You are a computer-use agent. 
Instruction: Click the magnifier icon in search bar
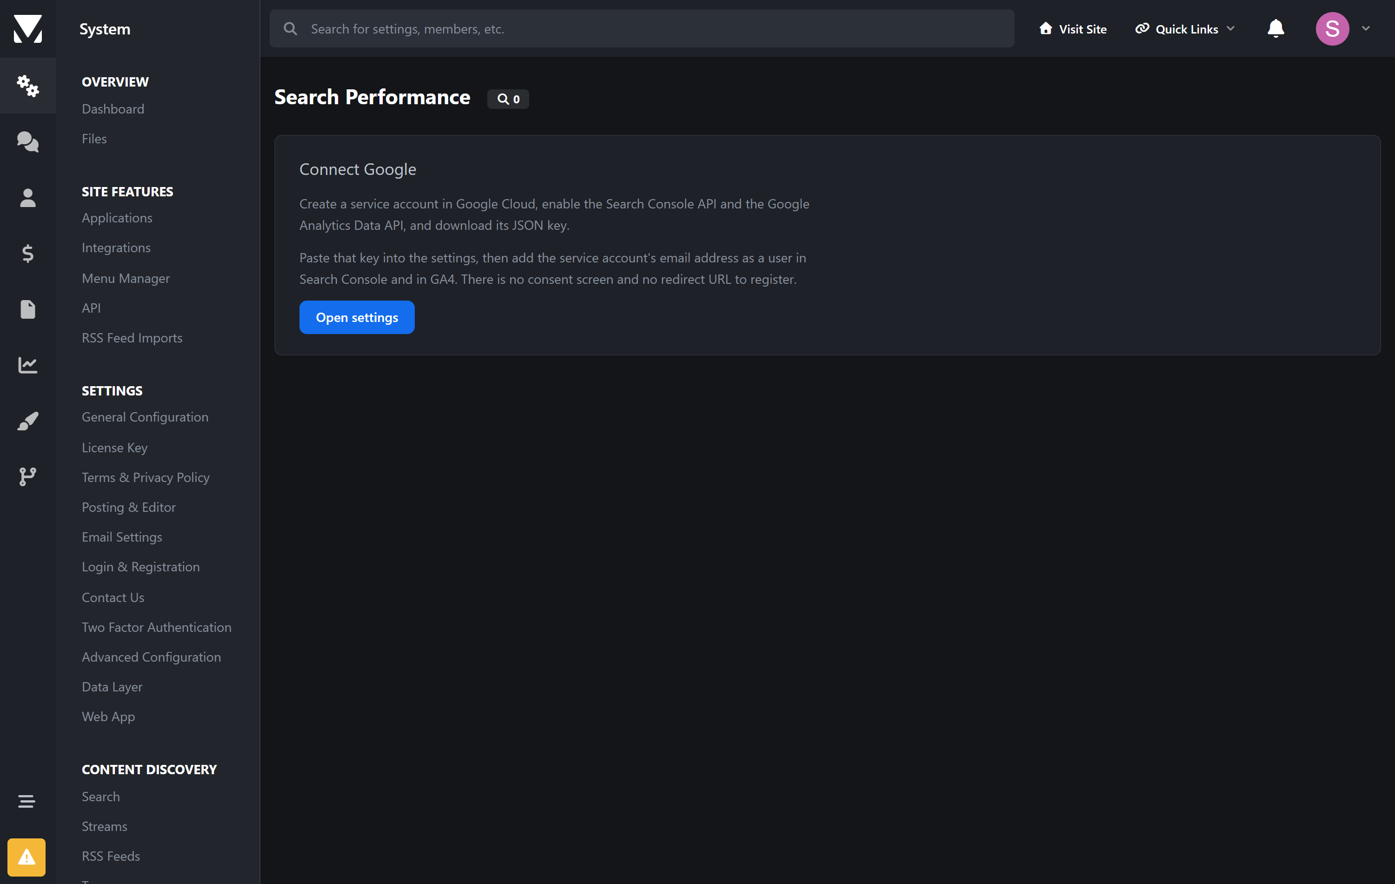point(291,28)
